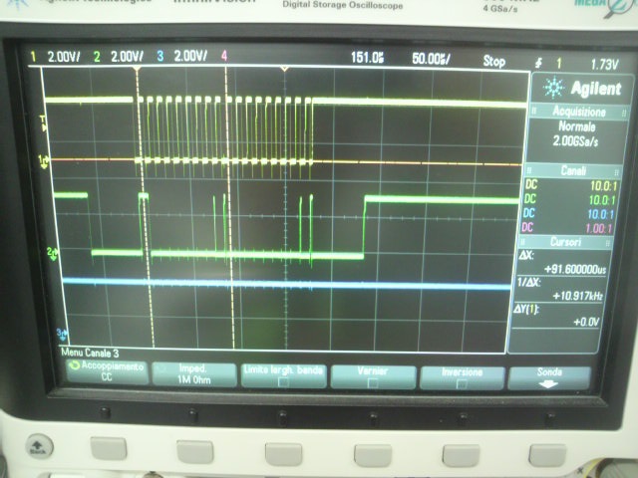638x478 pixels.
Task: Toggle the Inversione checkbox
Action: [x=461, y=383]
